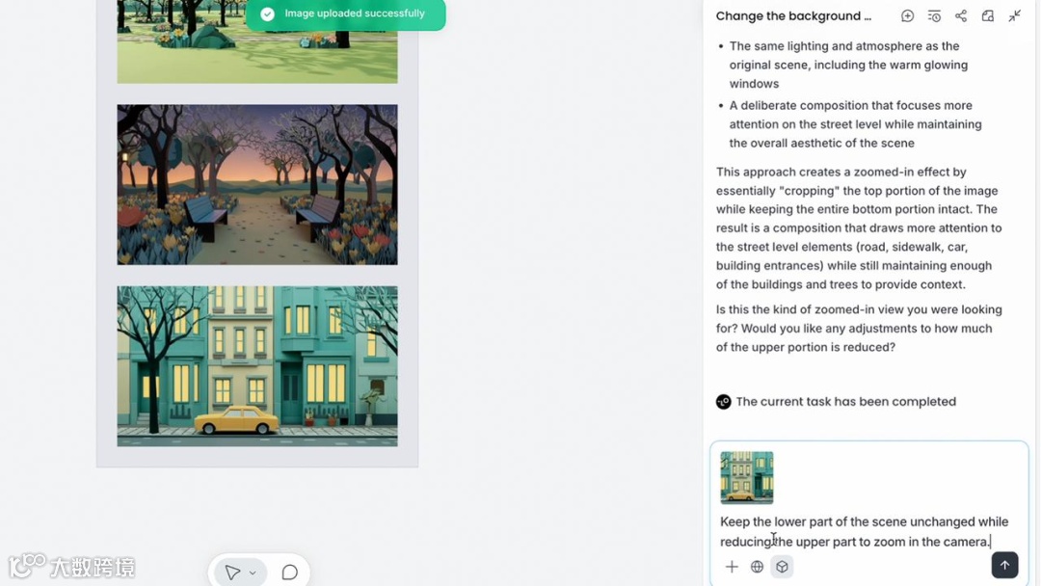Select the green park image at top
Screen dimensions: 1041x586
point(257,41)
